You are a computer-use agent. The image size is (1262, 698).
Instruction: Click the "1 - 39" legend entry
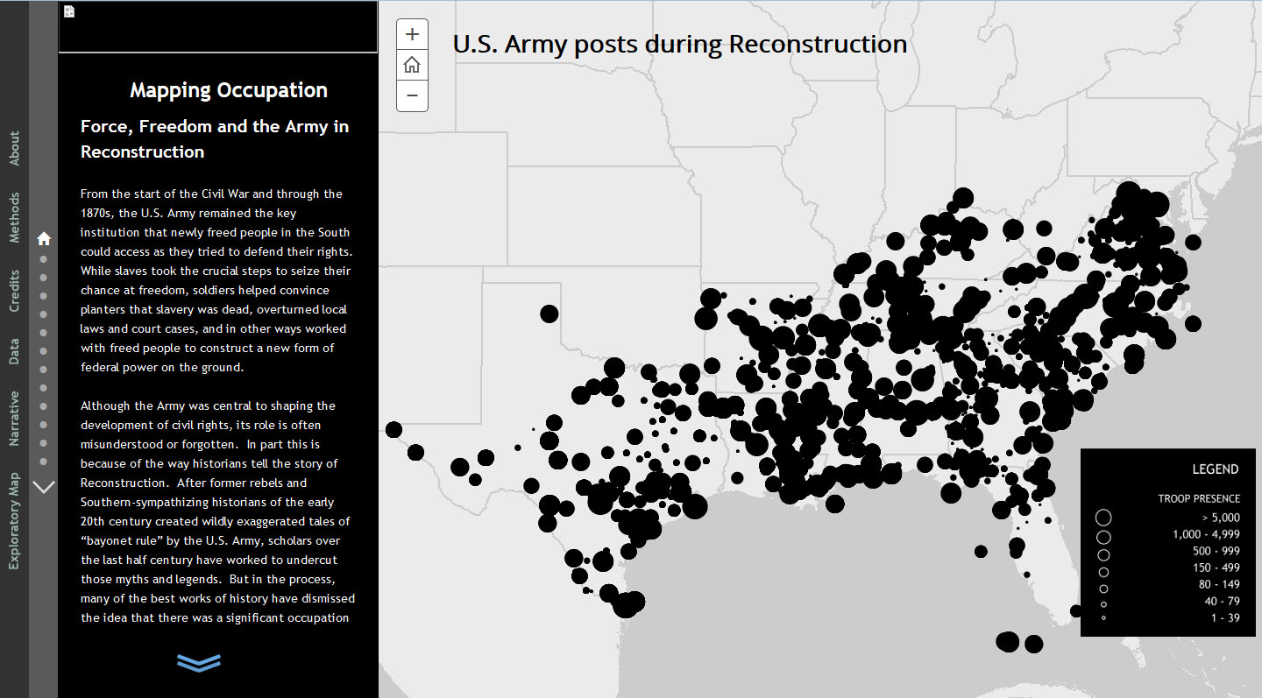1225,617
